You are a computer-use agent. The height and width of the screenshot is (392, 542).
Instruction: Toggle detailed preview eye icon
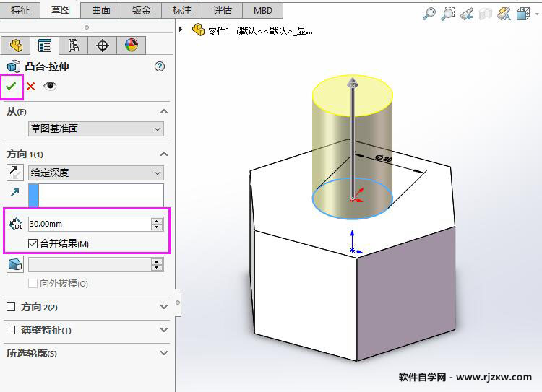(50, 86)
